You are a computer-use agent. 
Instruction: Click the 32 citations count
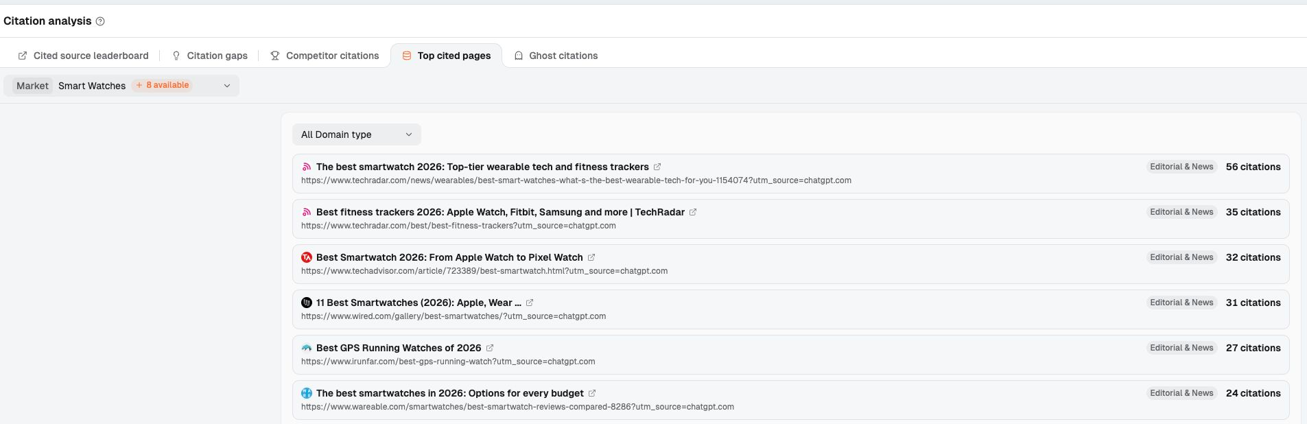coord(1253,257)
